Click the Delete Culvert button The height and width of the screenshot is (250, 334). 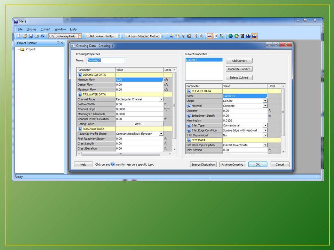[x=239, y=77]
